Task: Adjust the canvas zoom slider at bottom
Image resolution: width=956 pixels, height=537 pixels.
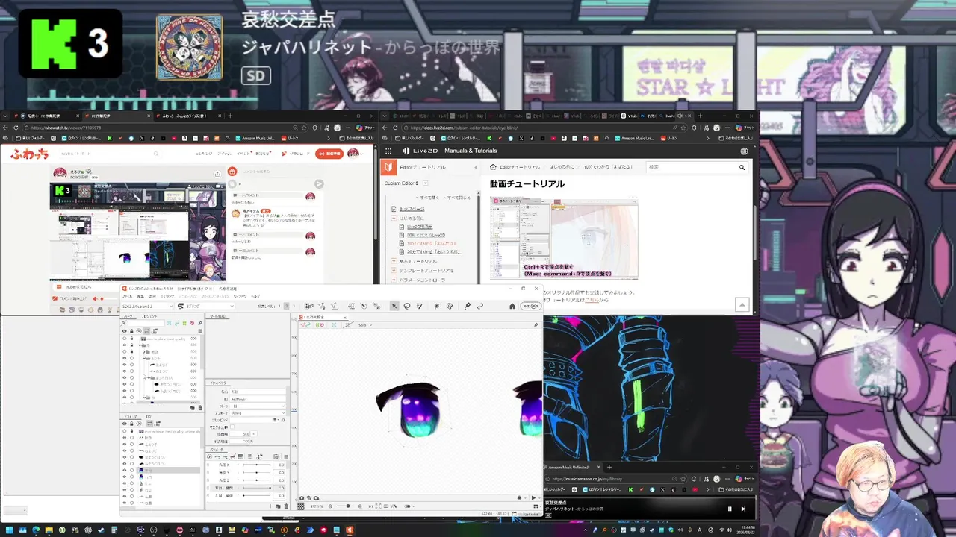Action: click(344, 506)
